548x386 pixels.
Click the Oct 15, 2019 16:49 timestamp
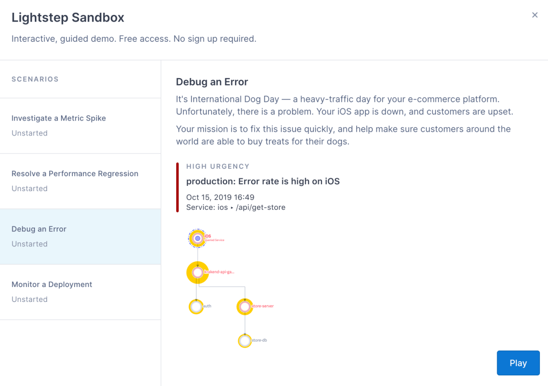click(220, 198)
